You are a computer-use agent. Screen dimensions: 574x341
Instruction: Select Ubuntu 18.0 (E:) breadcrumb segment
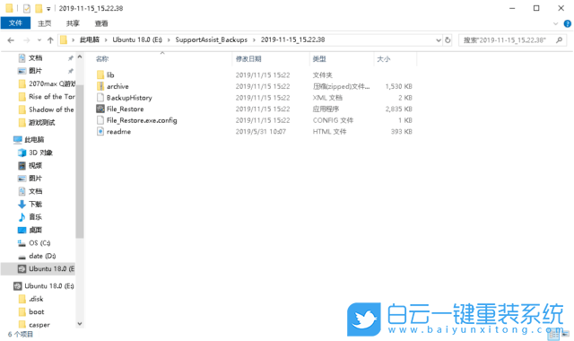click(137, 39)
